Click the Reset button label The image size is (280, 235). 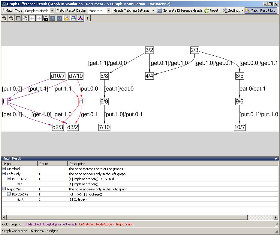(214, 10)
